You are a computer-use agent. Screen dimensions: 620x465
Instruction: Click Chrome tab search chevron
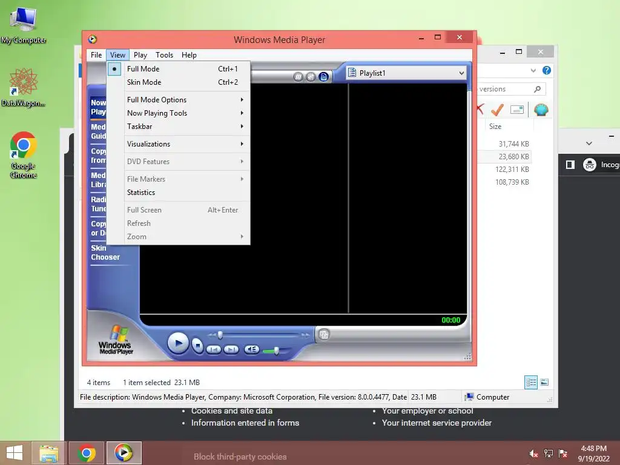(589, 143)
